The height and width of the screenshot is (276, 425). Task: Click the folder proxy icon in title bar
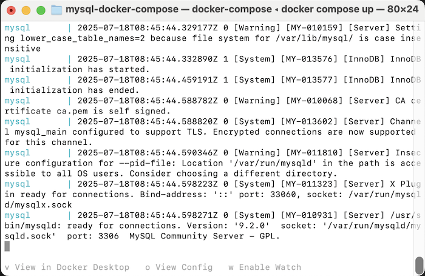(56, 10)
